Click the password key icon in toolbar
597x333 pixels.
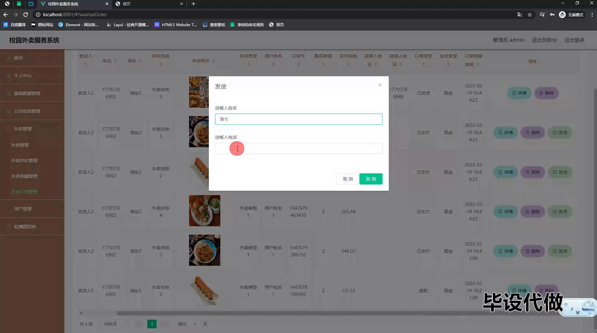[552, 15]
